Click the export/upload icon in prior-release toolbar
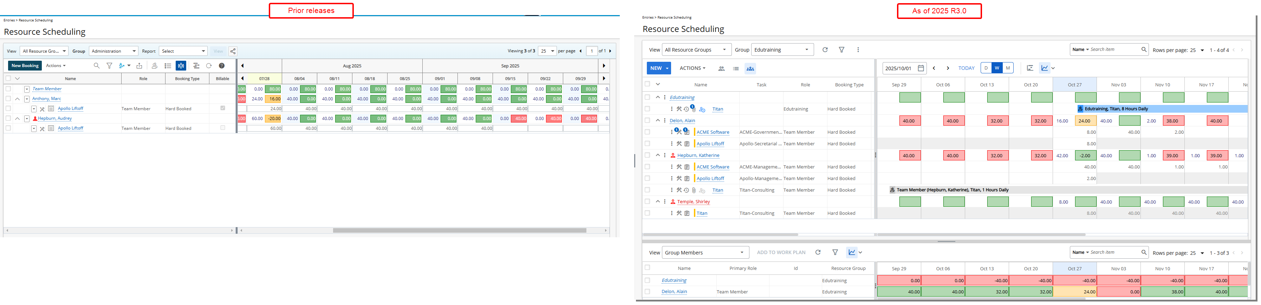This screenshot has height=305, width=1261. coord(139,66)
